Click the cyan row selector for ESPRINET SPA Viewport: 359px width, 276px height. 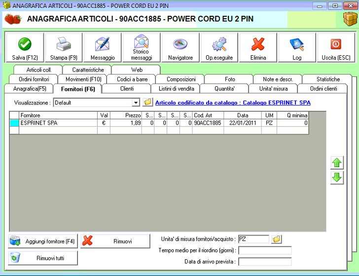(x=14, y=123)
